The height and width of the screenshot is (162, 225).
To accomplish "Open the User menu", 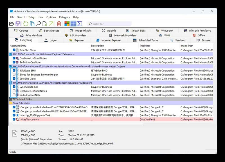I will (x=40, y=17).
